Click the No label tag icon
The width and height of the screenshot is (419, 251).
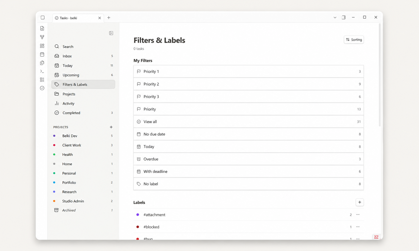pos(139,184)
